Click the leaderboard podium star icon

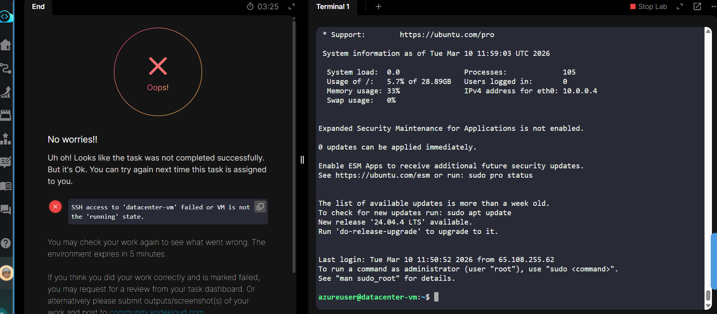click(x=5, y=139)
